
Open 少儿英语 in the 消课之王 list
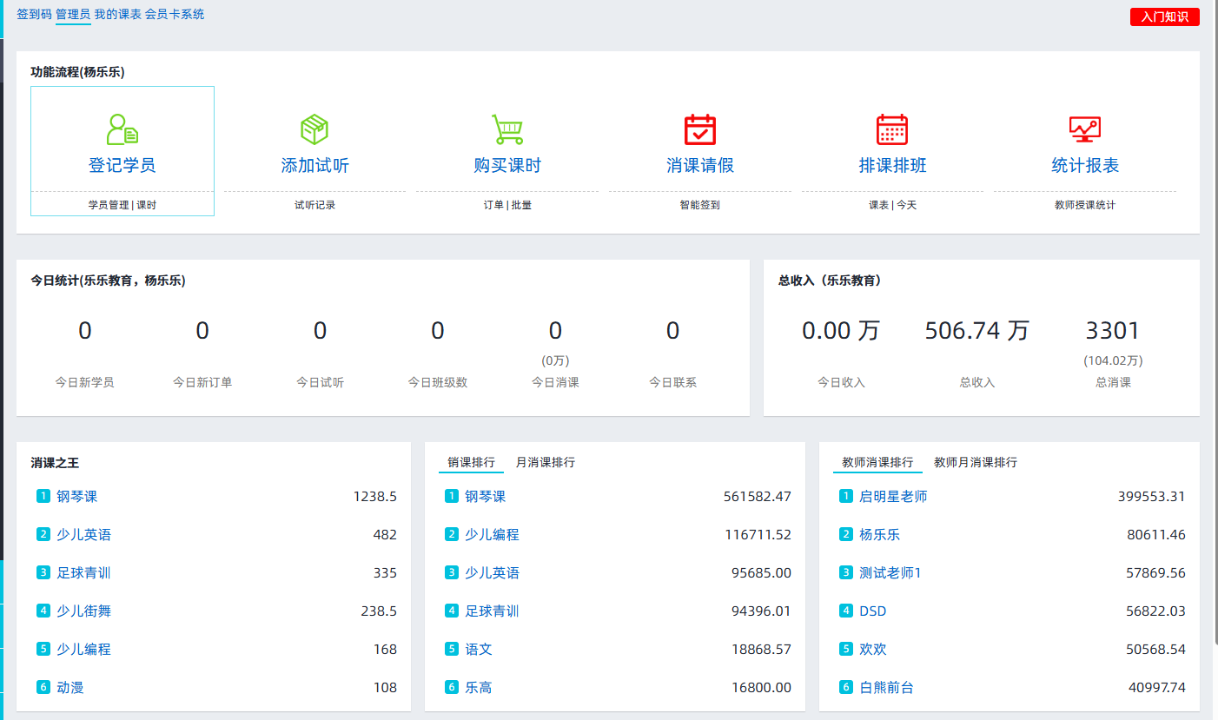pyautogui.click(x=84, y=534)
